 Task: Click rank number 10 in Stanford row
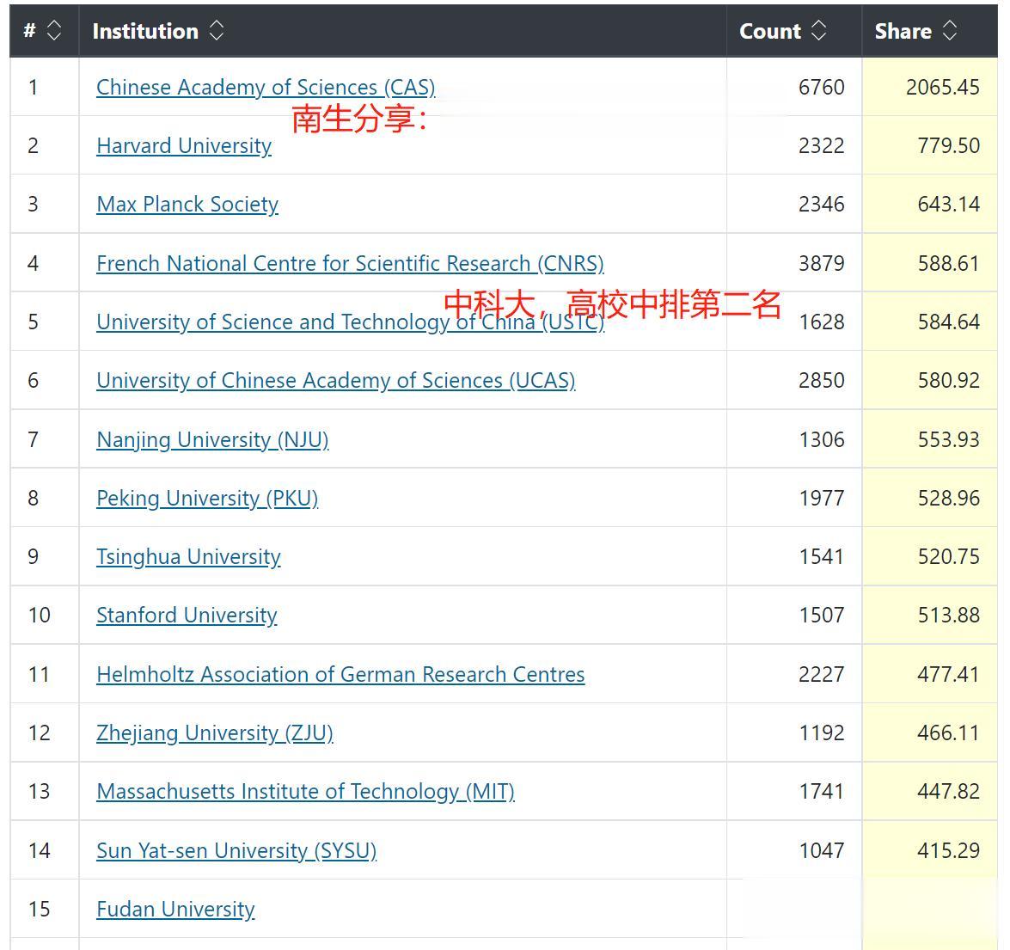click(x=40, y=615)
